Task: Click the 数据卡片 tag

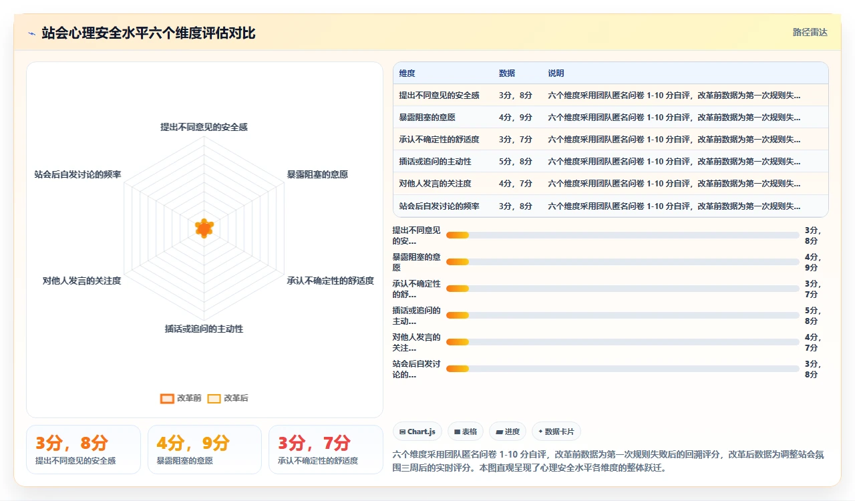Action: pos(556,432)
